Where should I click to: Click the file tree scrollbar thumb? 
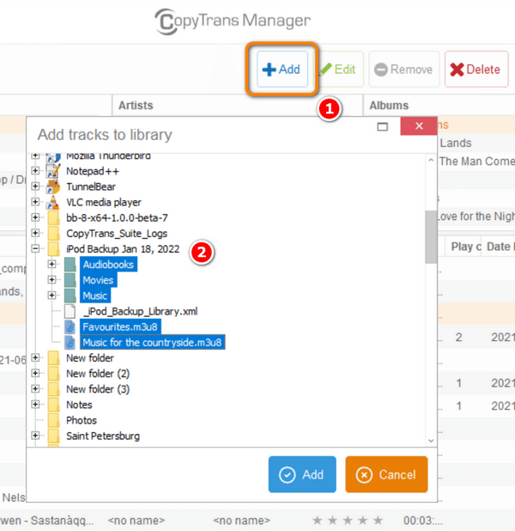coord(431,236)
